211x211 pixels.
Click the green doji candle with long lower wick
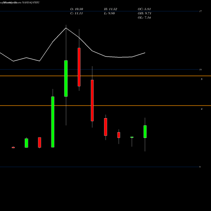132,137
